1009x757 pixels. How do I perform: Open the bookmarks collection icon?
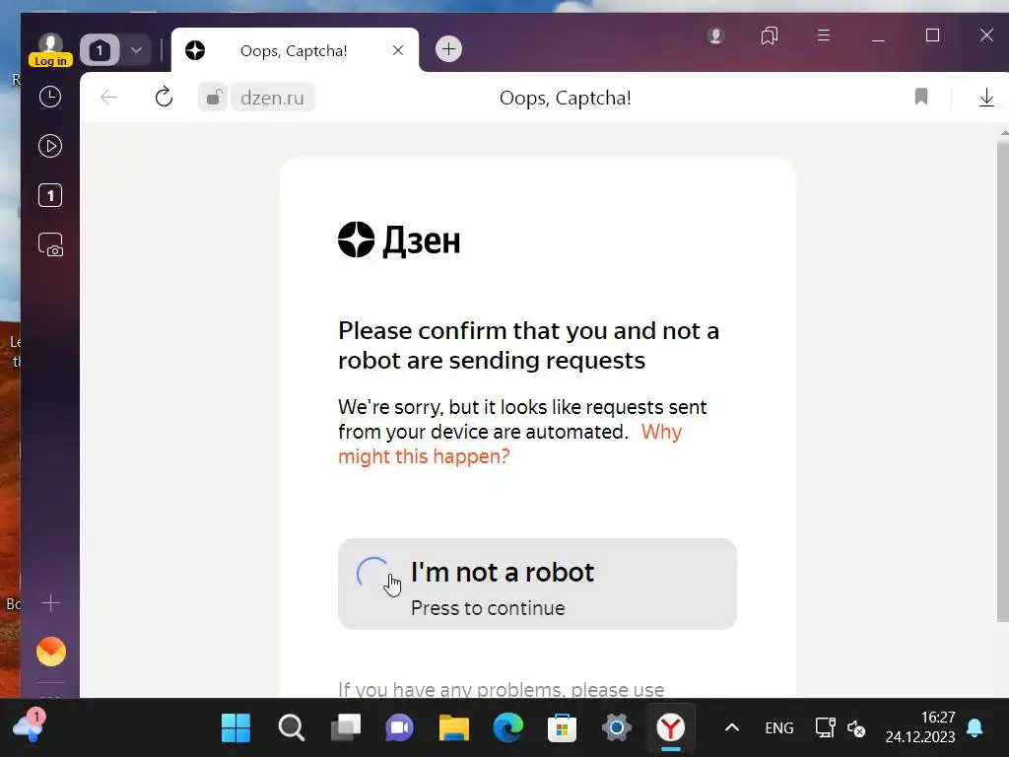(x=770, y=35)
